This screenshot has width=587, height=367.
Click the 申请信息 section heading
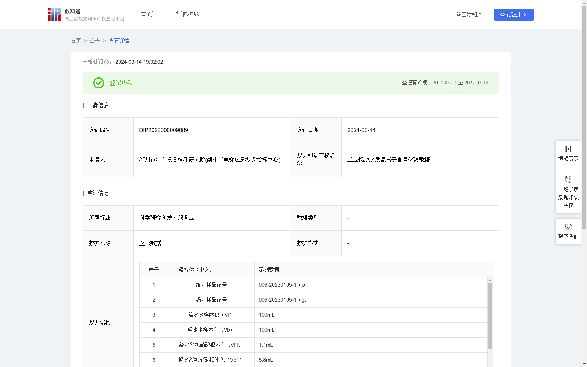pyautogui.click(x=98, y=106)
